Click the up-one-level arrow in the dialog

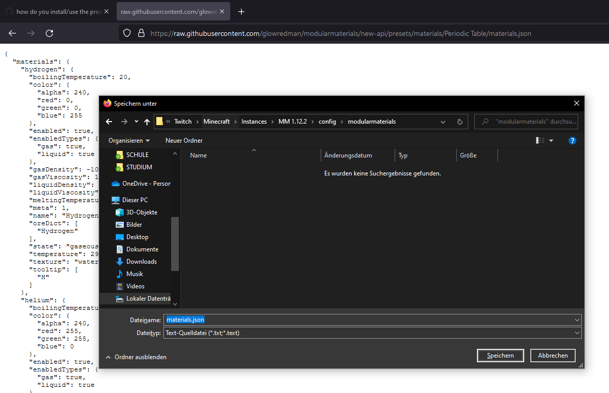(146, 122)
